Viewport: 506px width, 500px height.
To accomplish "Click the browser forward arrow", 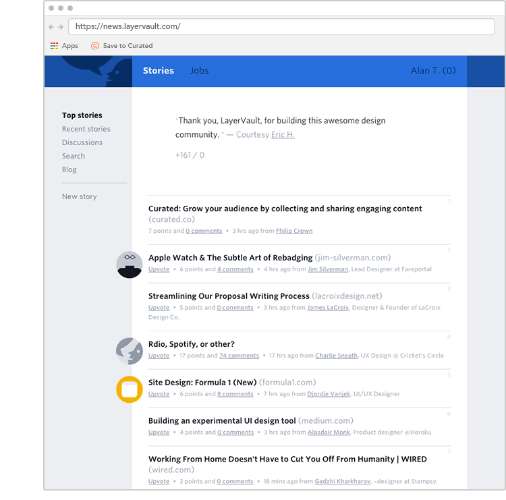I will pos(61,27).
